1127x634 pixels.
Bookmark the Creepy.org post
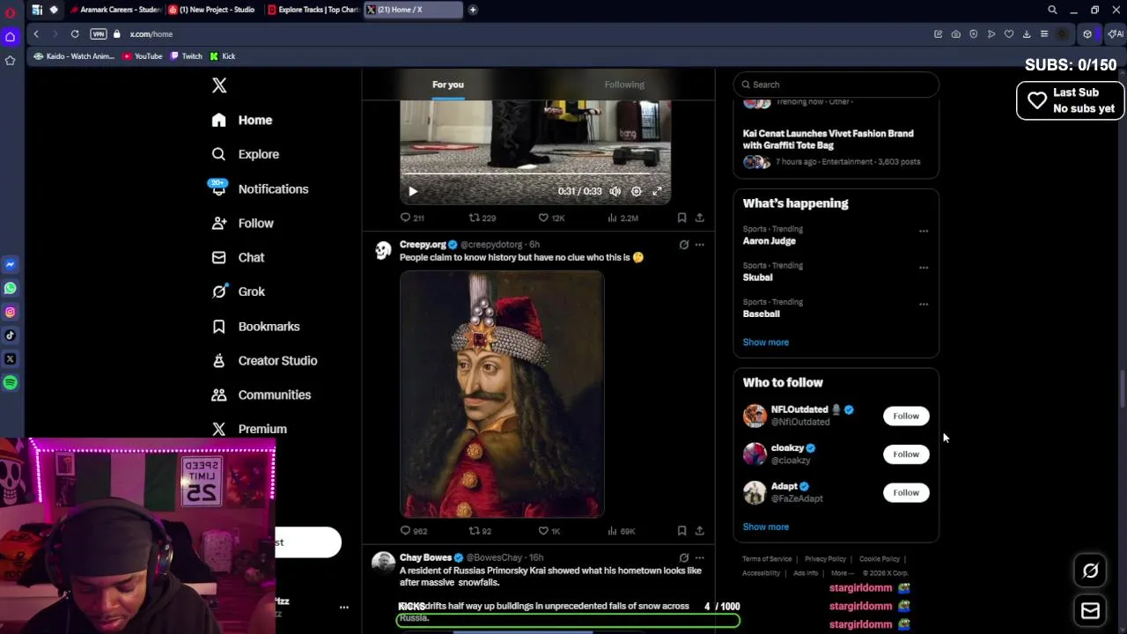[x=681, y=531]
